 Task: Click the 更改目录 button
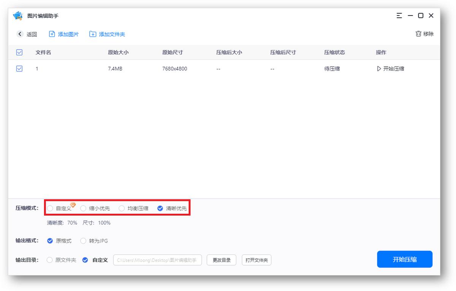click(221, 260)
